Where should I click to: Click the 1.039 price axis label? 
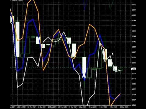134,47
